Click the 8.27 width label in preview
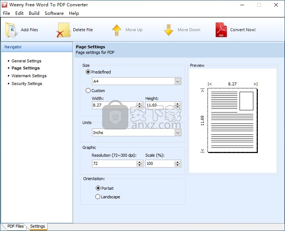This screenshot has height=231, width=285. pyautogui.click(x=232, y=84)
